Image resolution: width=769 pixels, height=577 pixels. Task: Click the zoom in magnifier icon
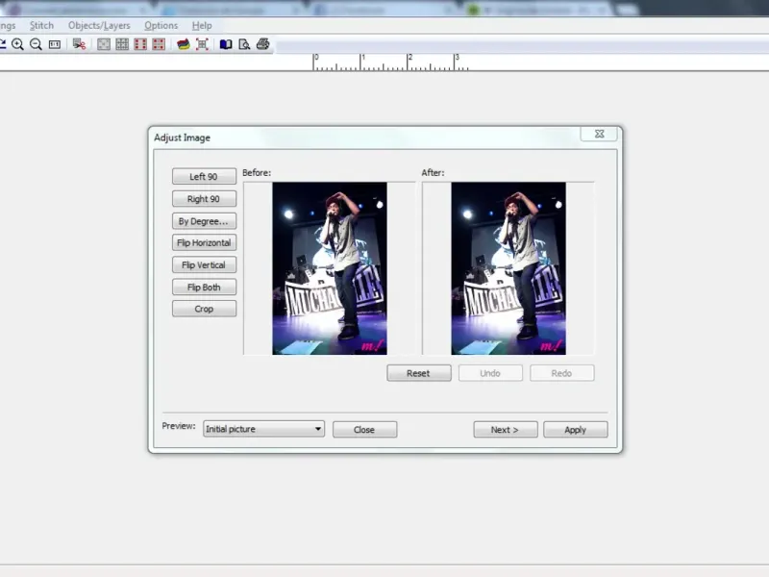pyautogui.click(x=17, y=44)
